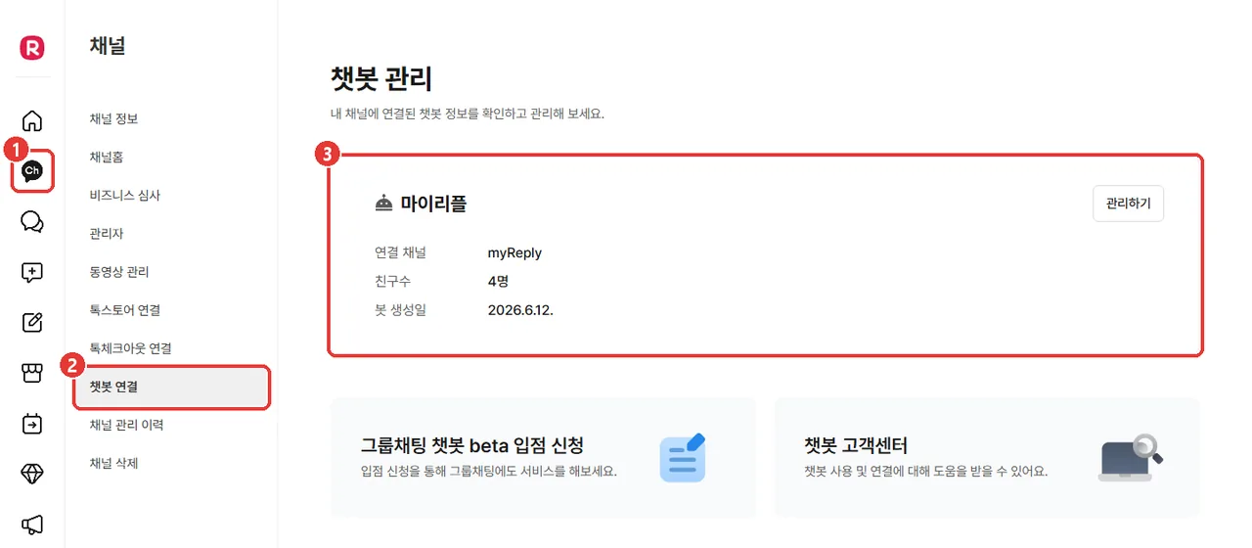Click the bot creation date 2026.6.12.
The height and width of the screenshot is (548, 1252).
point(520,309)
